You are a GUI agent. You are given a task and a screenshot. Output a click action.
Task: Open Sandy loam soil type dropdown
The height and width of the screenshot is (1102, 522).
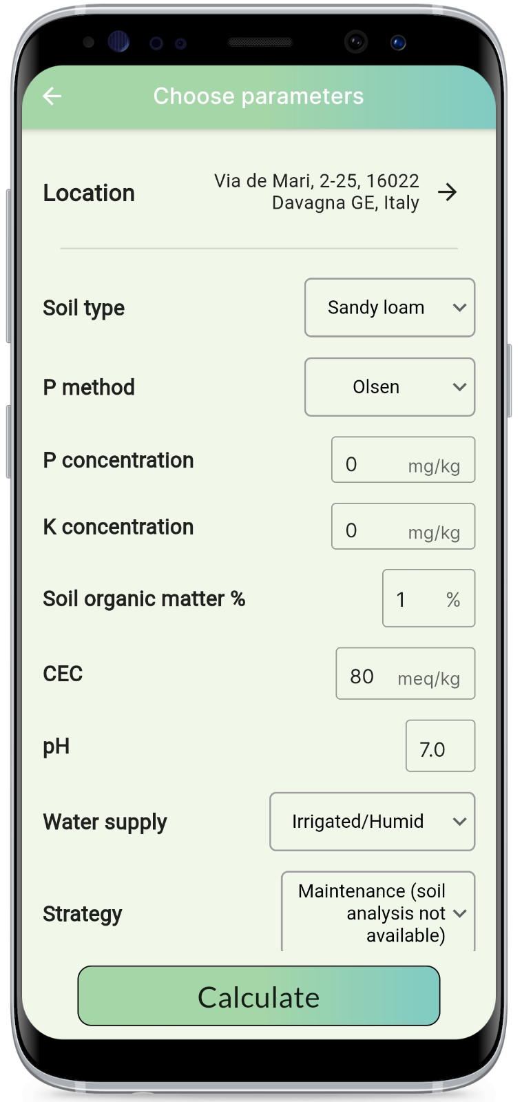point(390,308)
